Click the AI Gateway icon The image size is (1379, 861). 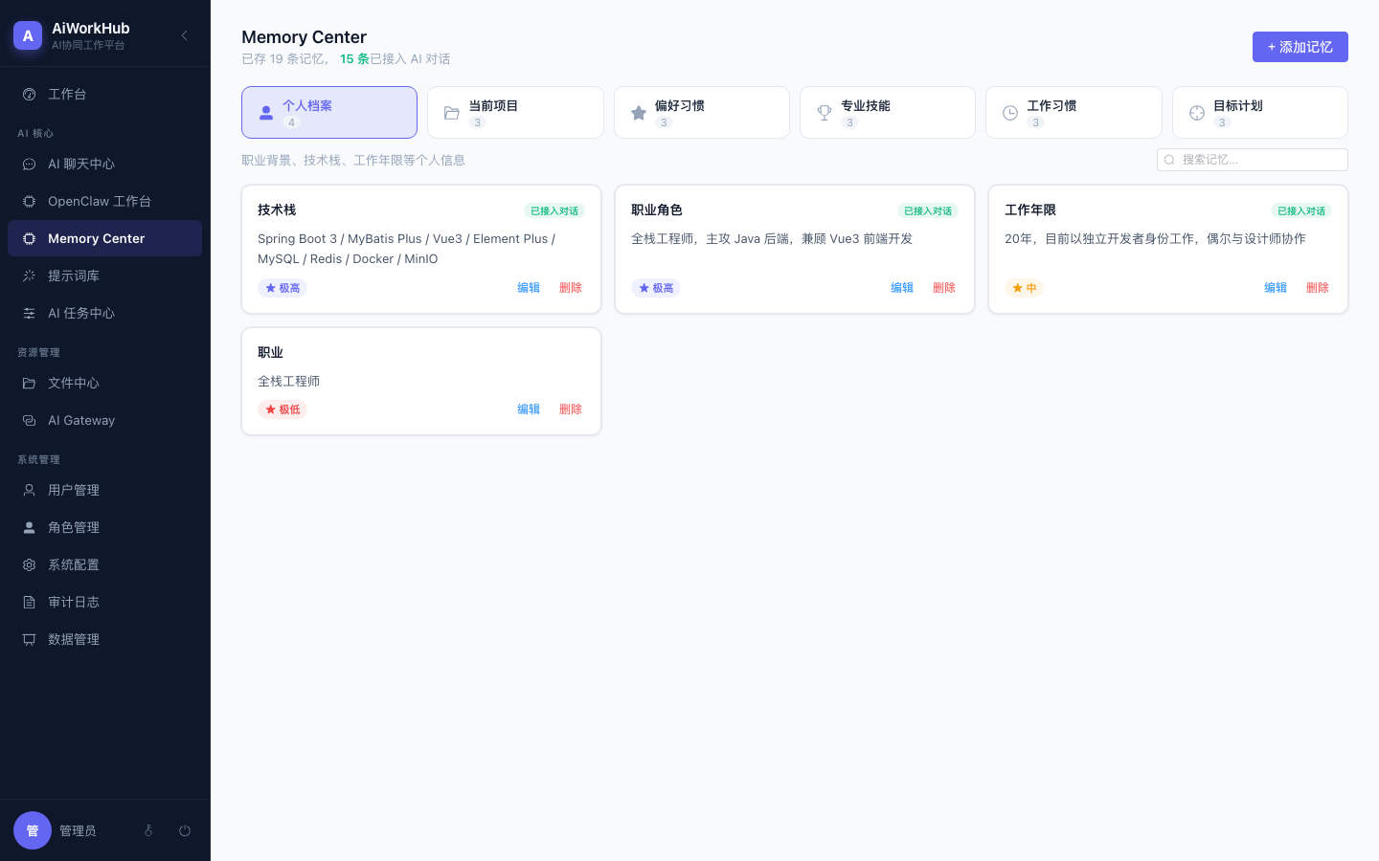coord(29,420)
